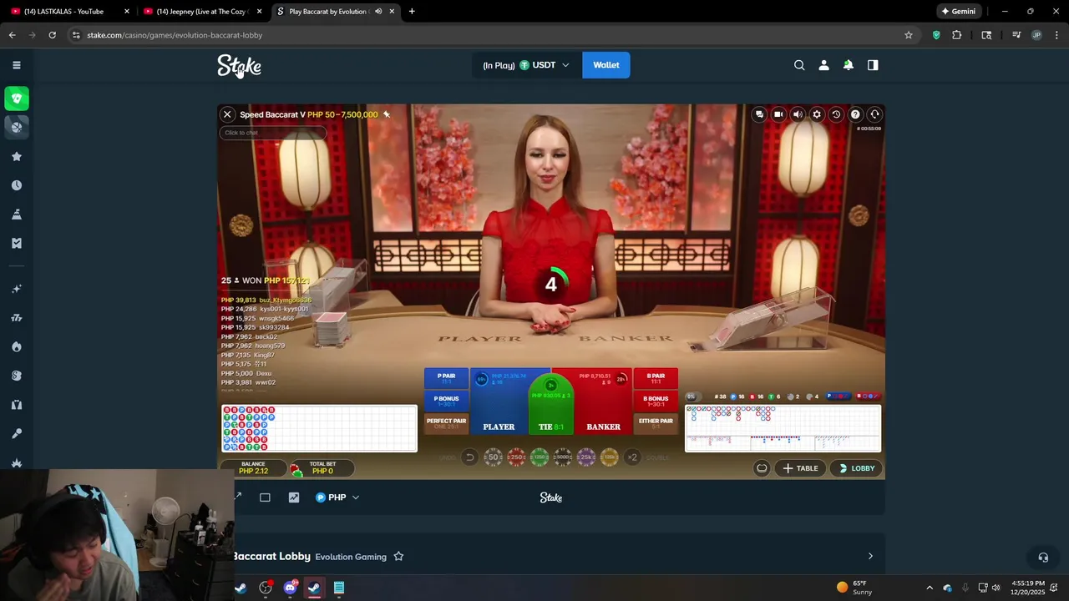Click the 'Click to chat' input field
The image size is (1069, 601).
pyautogui.click(x=272, y=133)
